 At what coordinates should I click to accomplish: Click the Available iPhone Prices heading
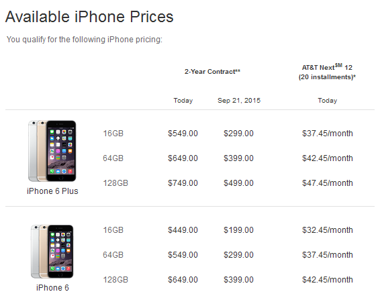(89, 17)
